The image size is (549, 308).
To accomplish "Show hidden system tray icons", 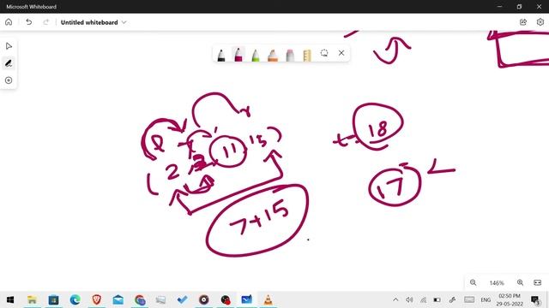I will coord(395,299).
